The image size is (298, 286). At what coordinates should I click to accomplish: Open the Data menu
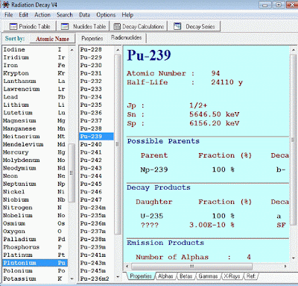coord(85,15)
